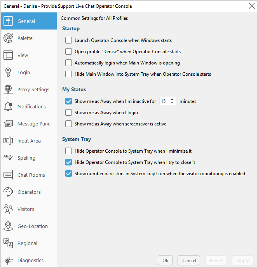Click the Input Area text cursor icon
The image size is (258, 268).
[8, 141]
